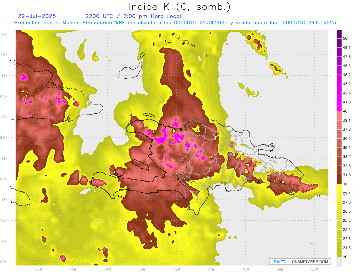The image size is (353, 273).
Task: Click the 'Indice K (C, somb.)' title
Action: (180, 7)
